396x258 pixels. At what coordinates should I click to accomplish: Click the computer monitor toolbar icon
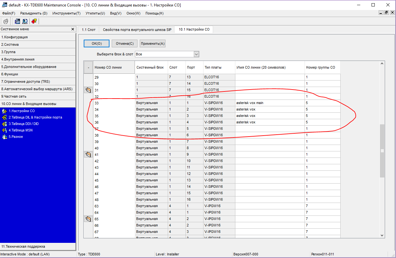pyautogui.click(x=25, y=21)
